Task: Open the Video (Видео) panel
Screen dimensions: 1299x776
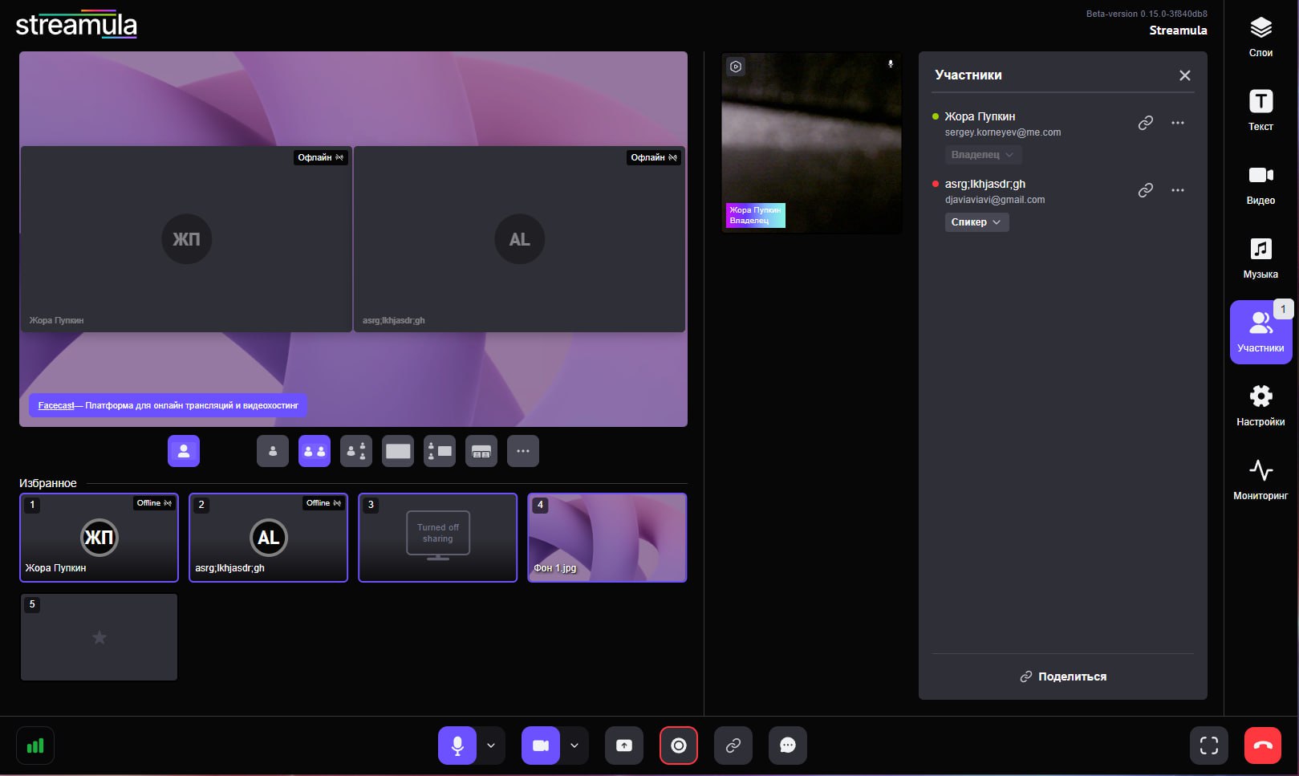Action: (1260, 184)
